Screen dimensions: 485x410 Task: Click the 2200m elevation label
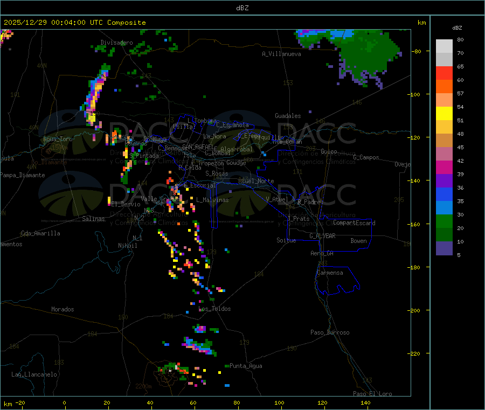pyautogui.click(x=143, y=386)
